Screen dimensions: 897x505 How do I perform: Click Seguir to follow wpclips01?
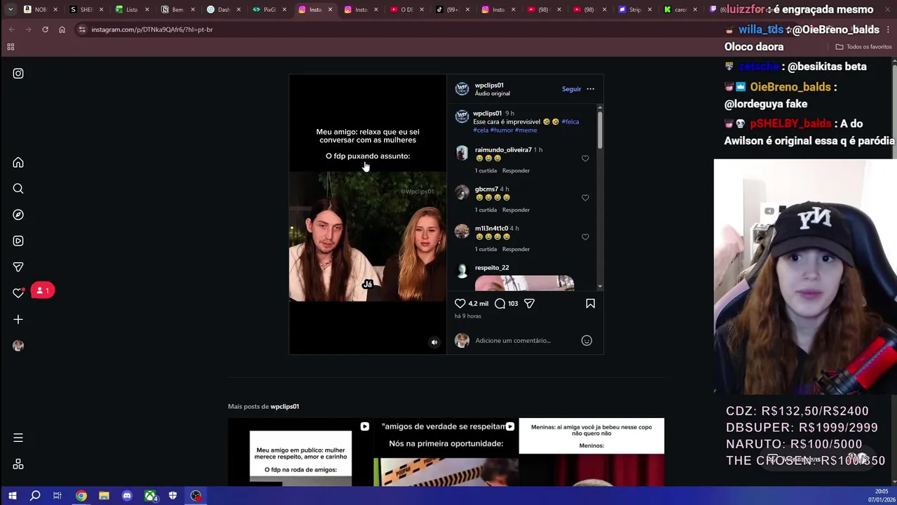571,89
